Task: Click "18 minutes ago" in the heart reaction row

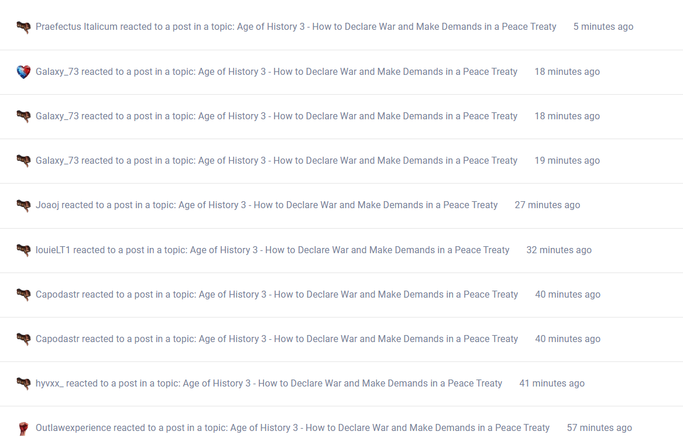Action: [x=567, y=71]
